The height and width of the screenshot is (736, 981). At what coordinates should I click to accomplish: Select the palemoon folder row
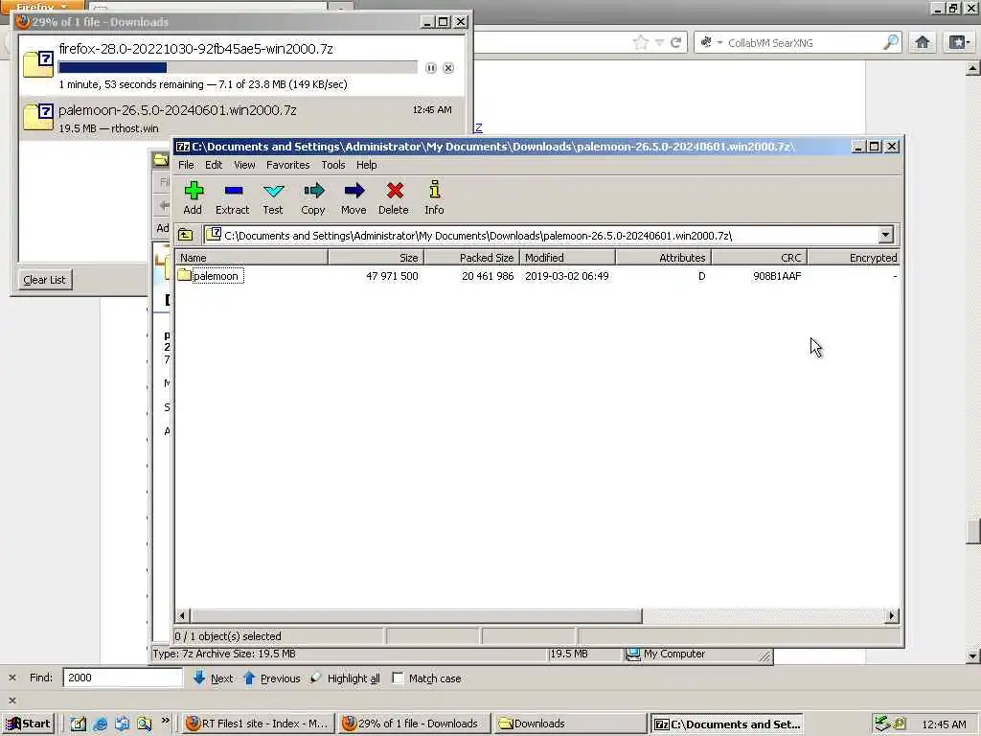point(536,276)
